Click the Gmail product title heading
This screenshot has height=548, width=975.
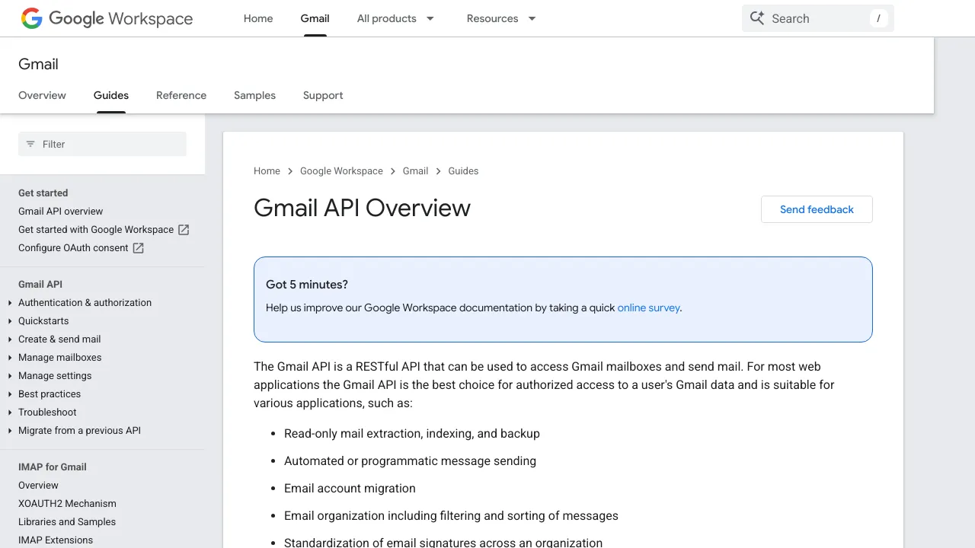38,65
